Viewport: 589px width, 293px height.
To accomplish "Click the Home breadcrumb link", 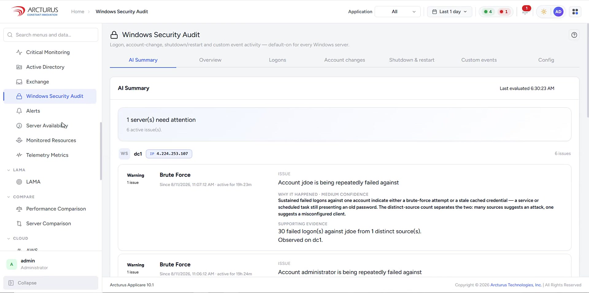I will click(x=78, y=12).
